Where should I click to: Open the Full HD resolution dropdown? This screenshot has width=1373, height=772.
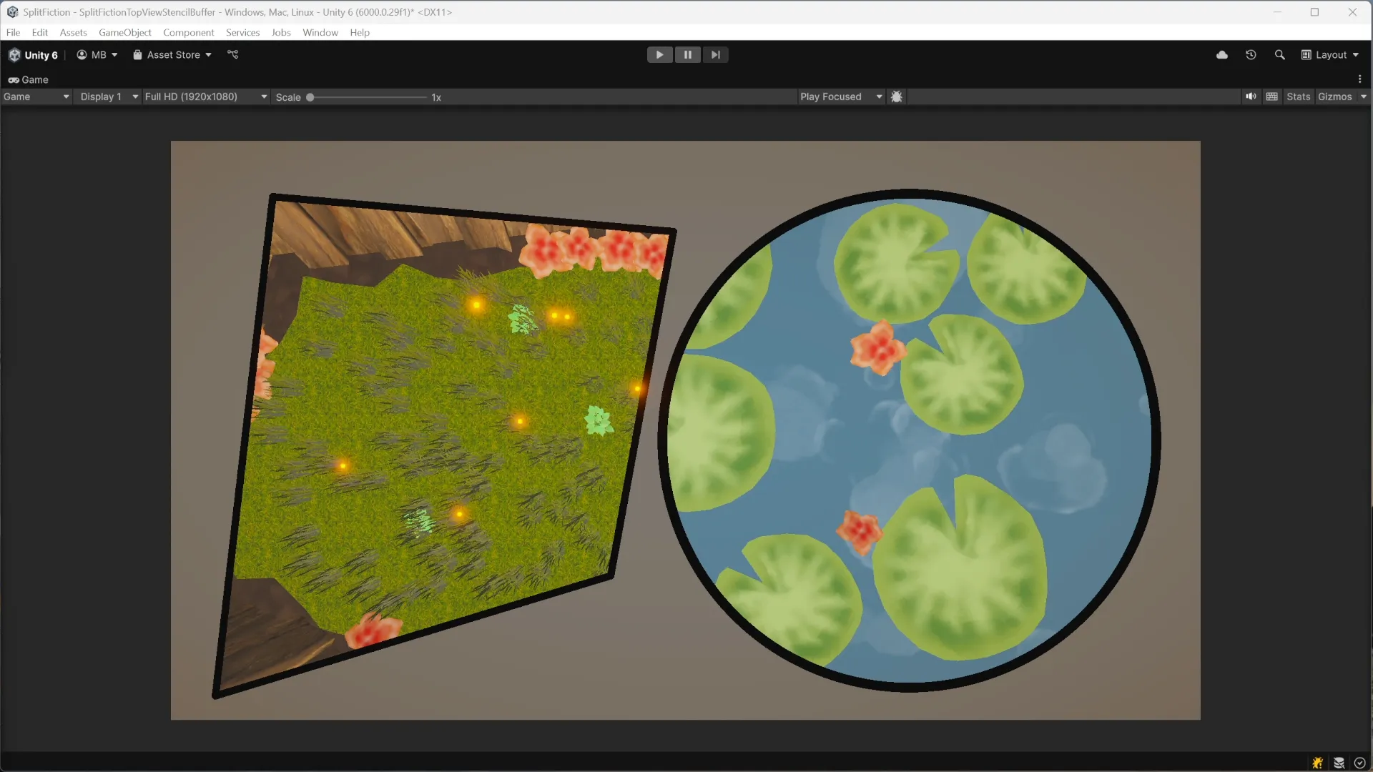206,96
